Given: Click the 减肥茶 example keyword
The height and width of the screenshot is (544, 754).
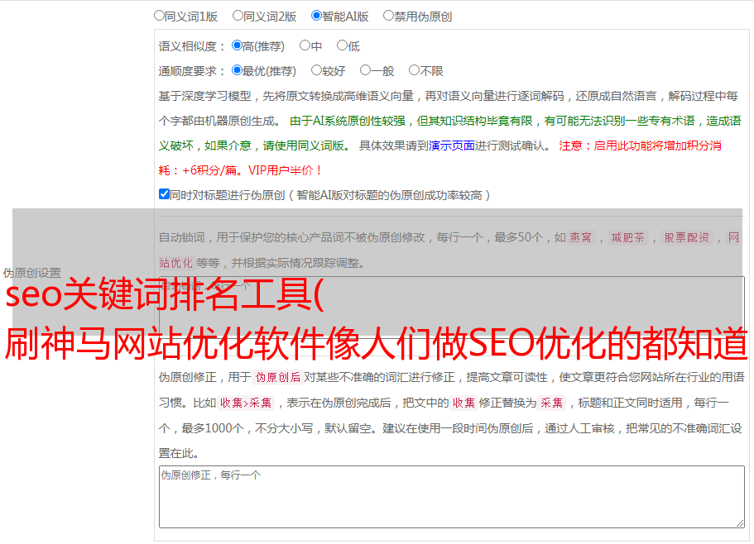Looking at the screenshot, I should tap(628, 237).
